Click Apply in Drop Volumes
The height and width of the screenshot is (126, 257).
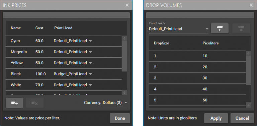pos(216,118)
